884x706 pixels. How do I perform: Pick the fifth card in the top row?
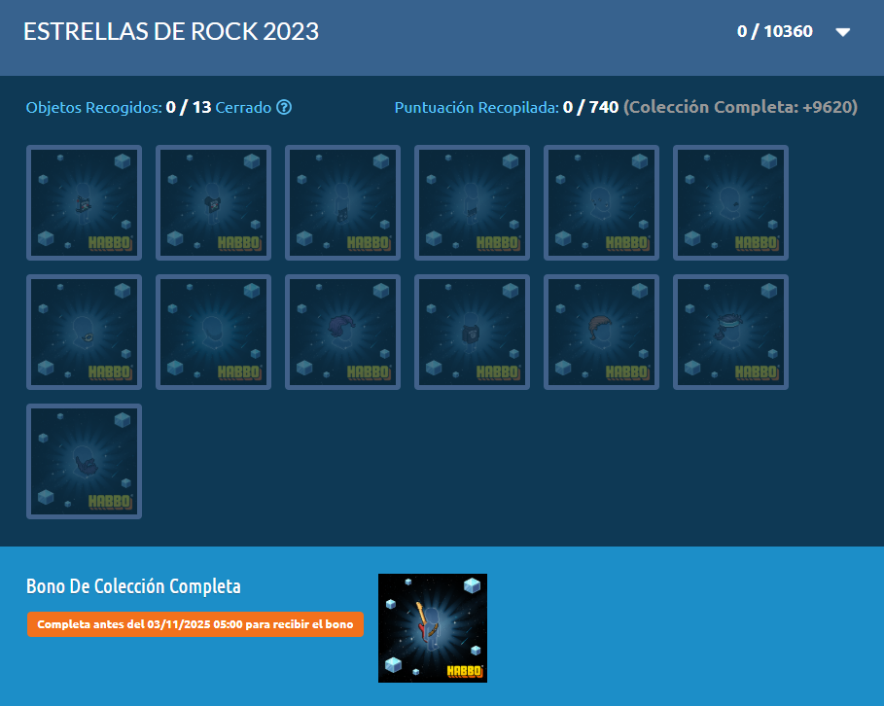[601, 203]
